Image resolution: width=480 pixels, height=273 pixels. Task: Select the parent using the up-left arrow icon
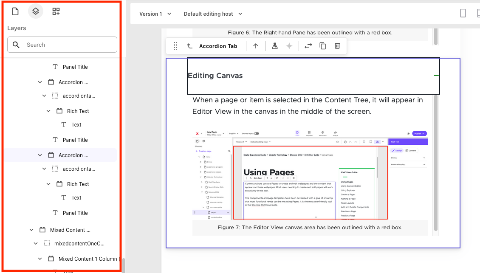click(x=190, y=46)
